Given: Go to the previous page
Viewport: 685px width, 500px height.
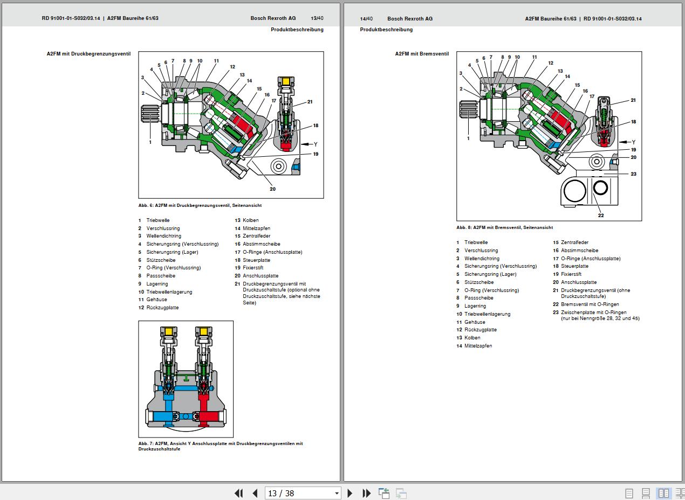Looking at the screenshot, I should tap(255, 493).
